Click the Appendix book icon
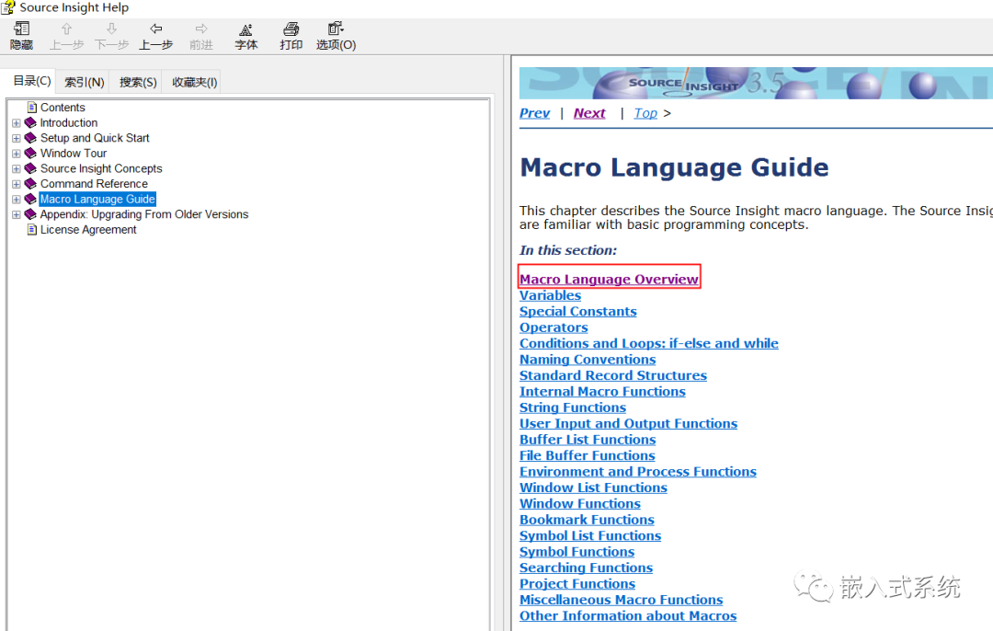The image size is (993, 631). tap(30, 214)
